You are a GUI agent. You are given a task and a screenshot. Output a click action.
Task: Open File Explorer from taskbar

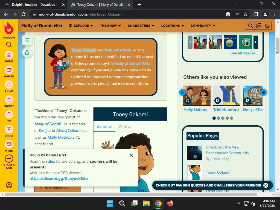[146, 203]
